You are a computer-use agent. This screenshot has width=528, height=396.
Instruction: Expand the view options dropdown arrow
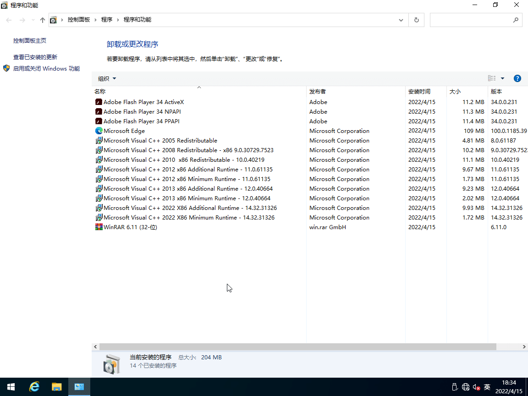(x=502, y=78)
